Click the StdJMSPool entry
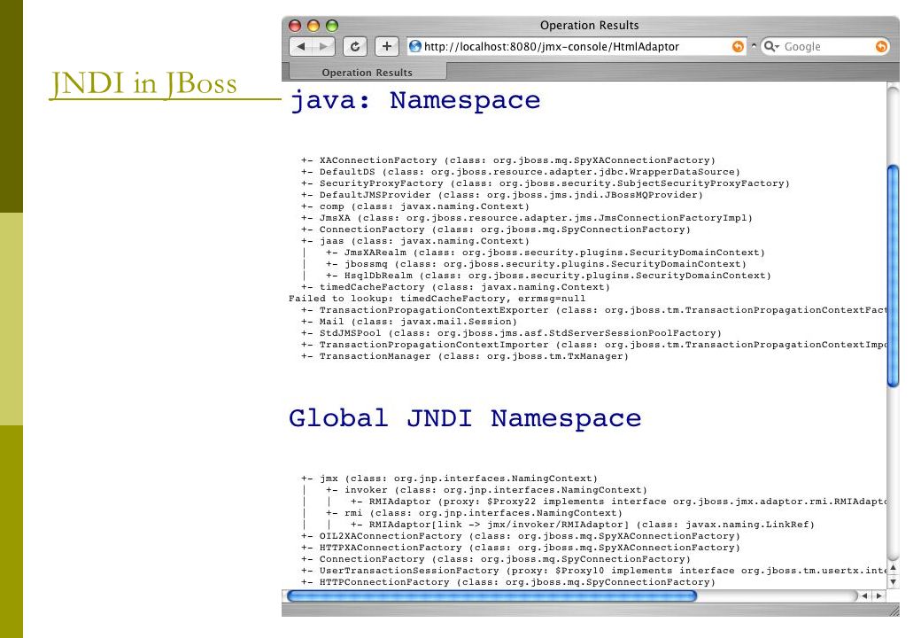Image resolution: width=921 pixels, height=638 pixels. 511,333
